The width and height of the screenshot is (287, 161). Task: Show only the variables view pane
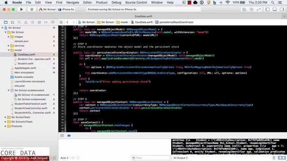coord(280,158)
